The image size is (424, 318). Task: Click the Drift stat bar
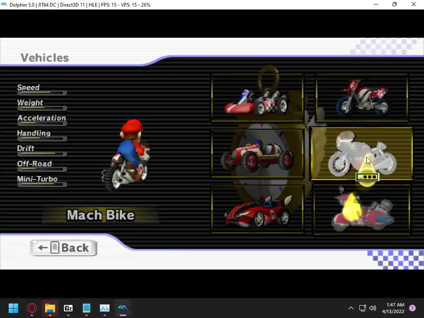(x=42, y=154)
